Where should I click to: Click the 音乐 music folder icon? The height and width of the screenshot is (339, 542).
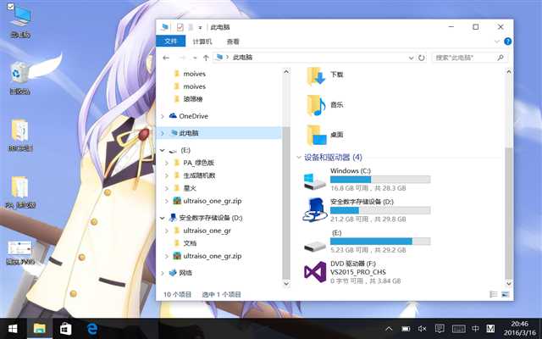[316, 105]
